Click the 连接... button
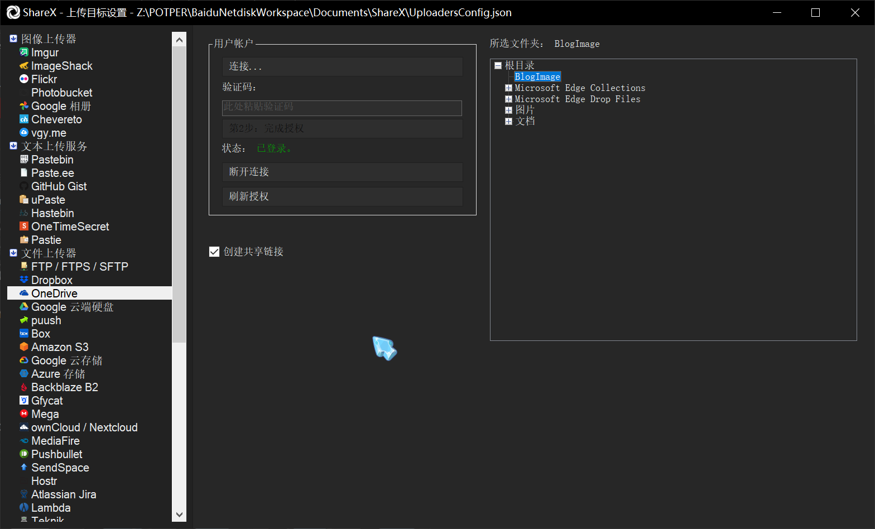 (343, 67)
